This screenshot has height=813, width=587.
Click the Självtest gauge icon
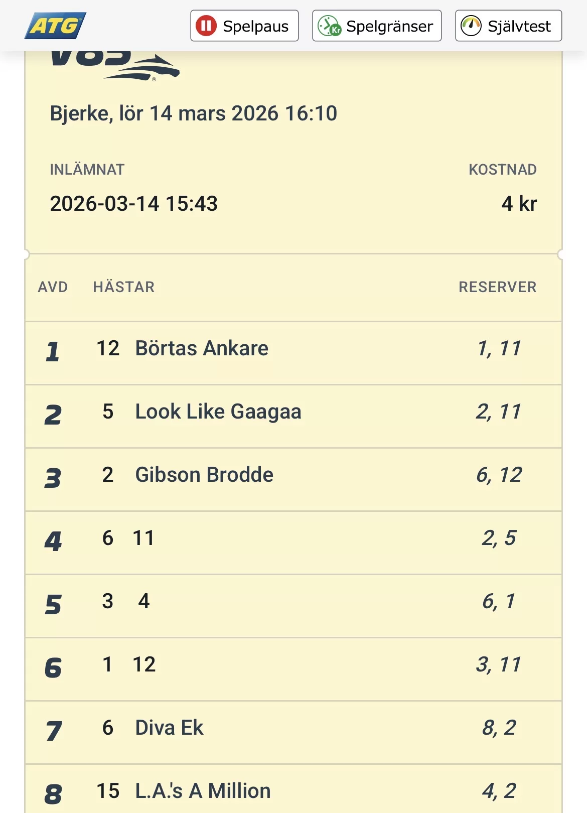pyautogui.click(x=471, y=26)
